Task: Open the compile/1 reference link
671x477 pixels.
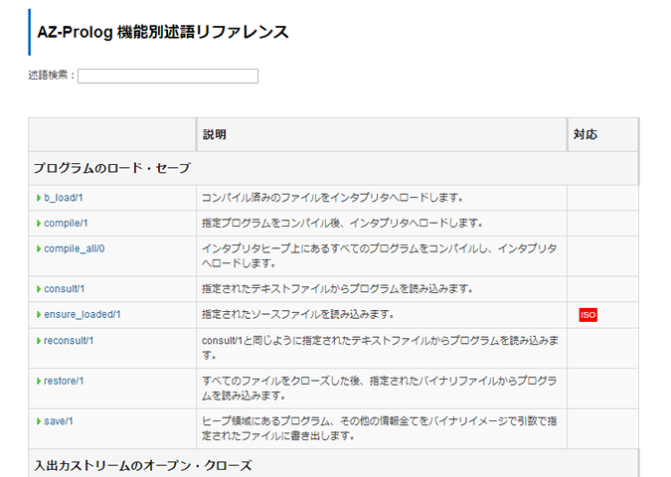Action: [66, 224]
